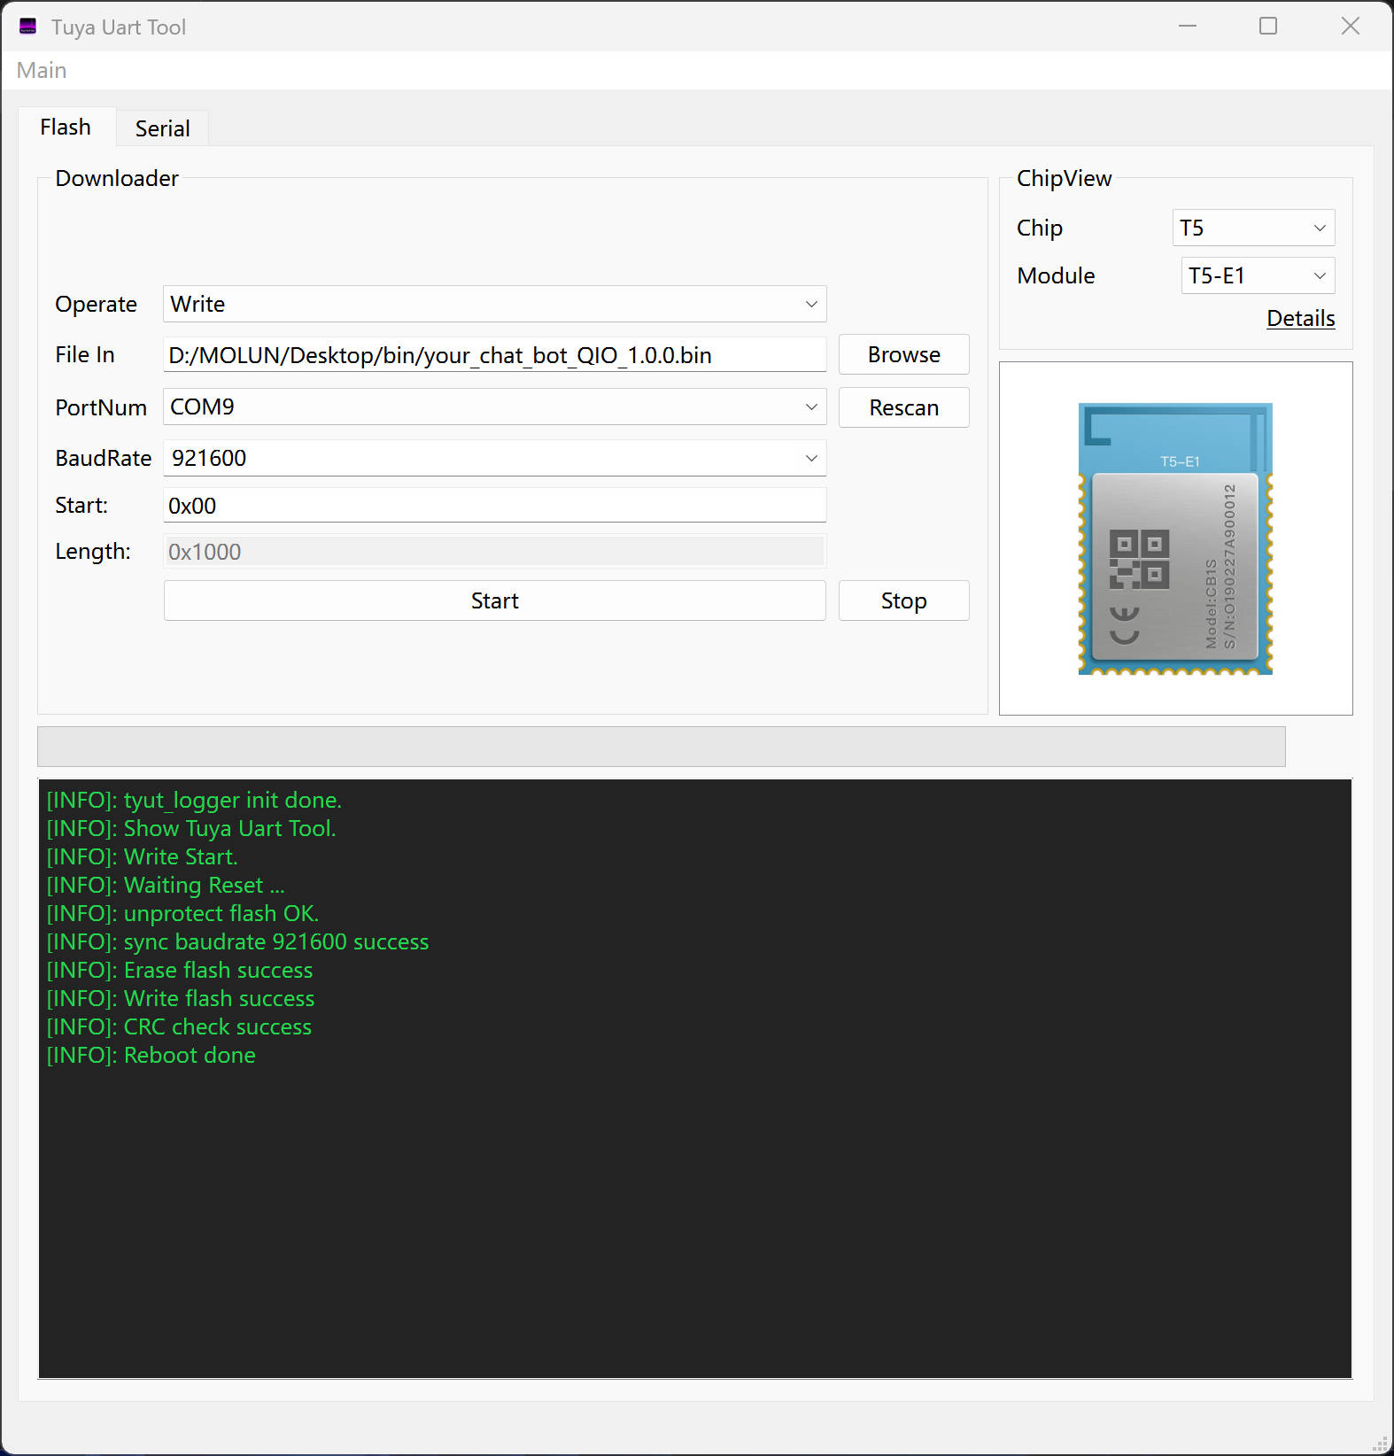Click the Tuya Uart Tool app icon
This screenshot has width=1394, height=1456.
point(27,27)
